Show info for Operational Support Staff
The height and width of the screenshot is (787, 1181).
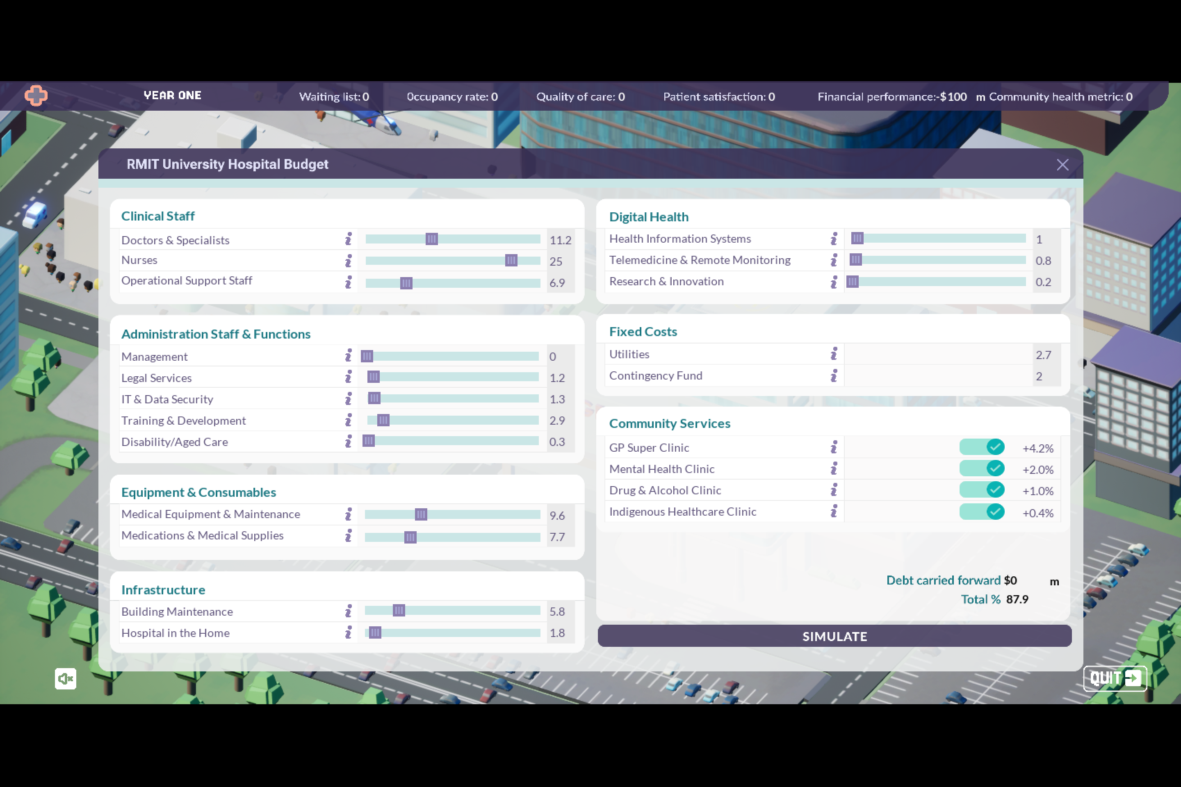click(x=349, y=282)
